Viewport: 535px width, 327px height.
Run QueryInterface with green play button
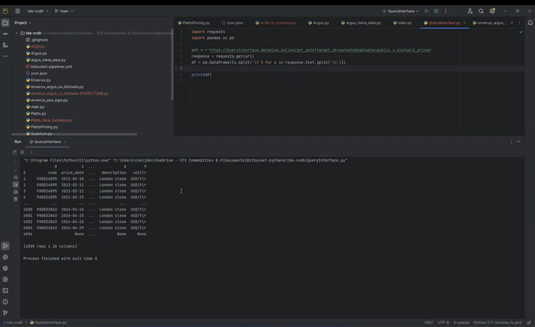click(x=426, y=11)
